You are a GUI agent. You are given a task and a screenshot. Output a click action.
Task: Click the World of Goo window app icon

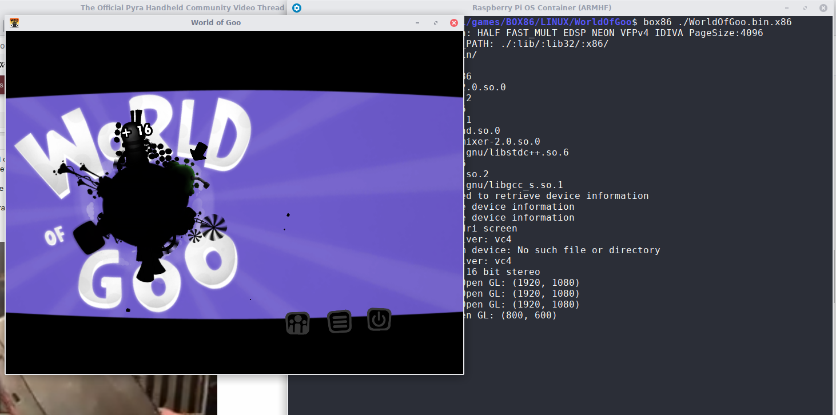tap(15, 23)
